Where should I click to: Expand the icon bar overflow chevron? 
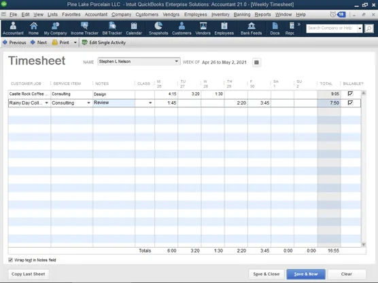(299, 24)
